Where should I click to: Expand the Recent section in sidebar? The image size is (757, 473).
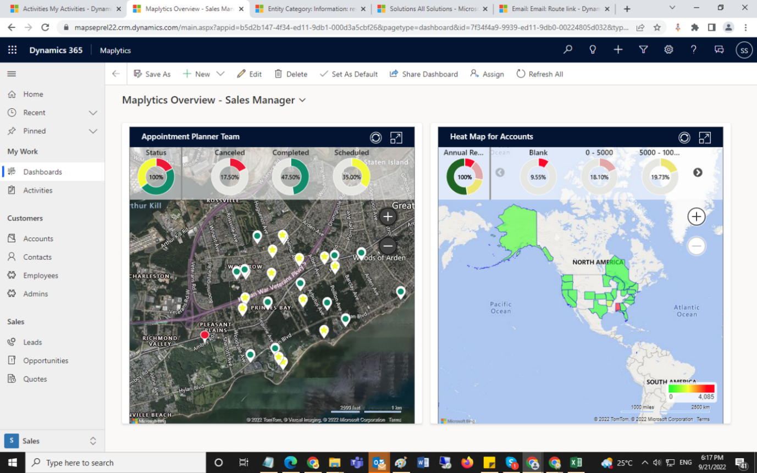pyautogui.click(x=93, y=113)
